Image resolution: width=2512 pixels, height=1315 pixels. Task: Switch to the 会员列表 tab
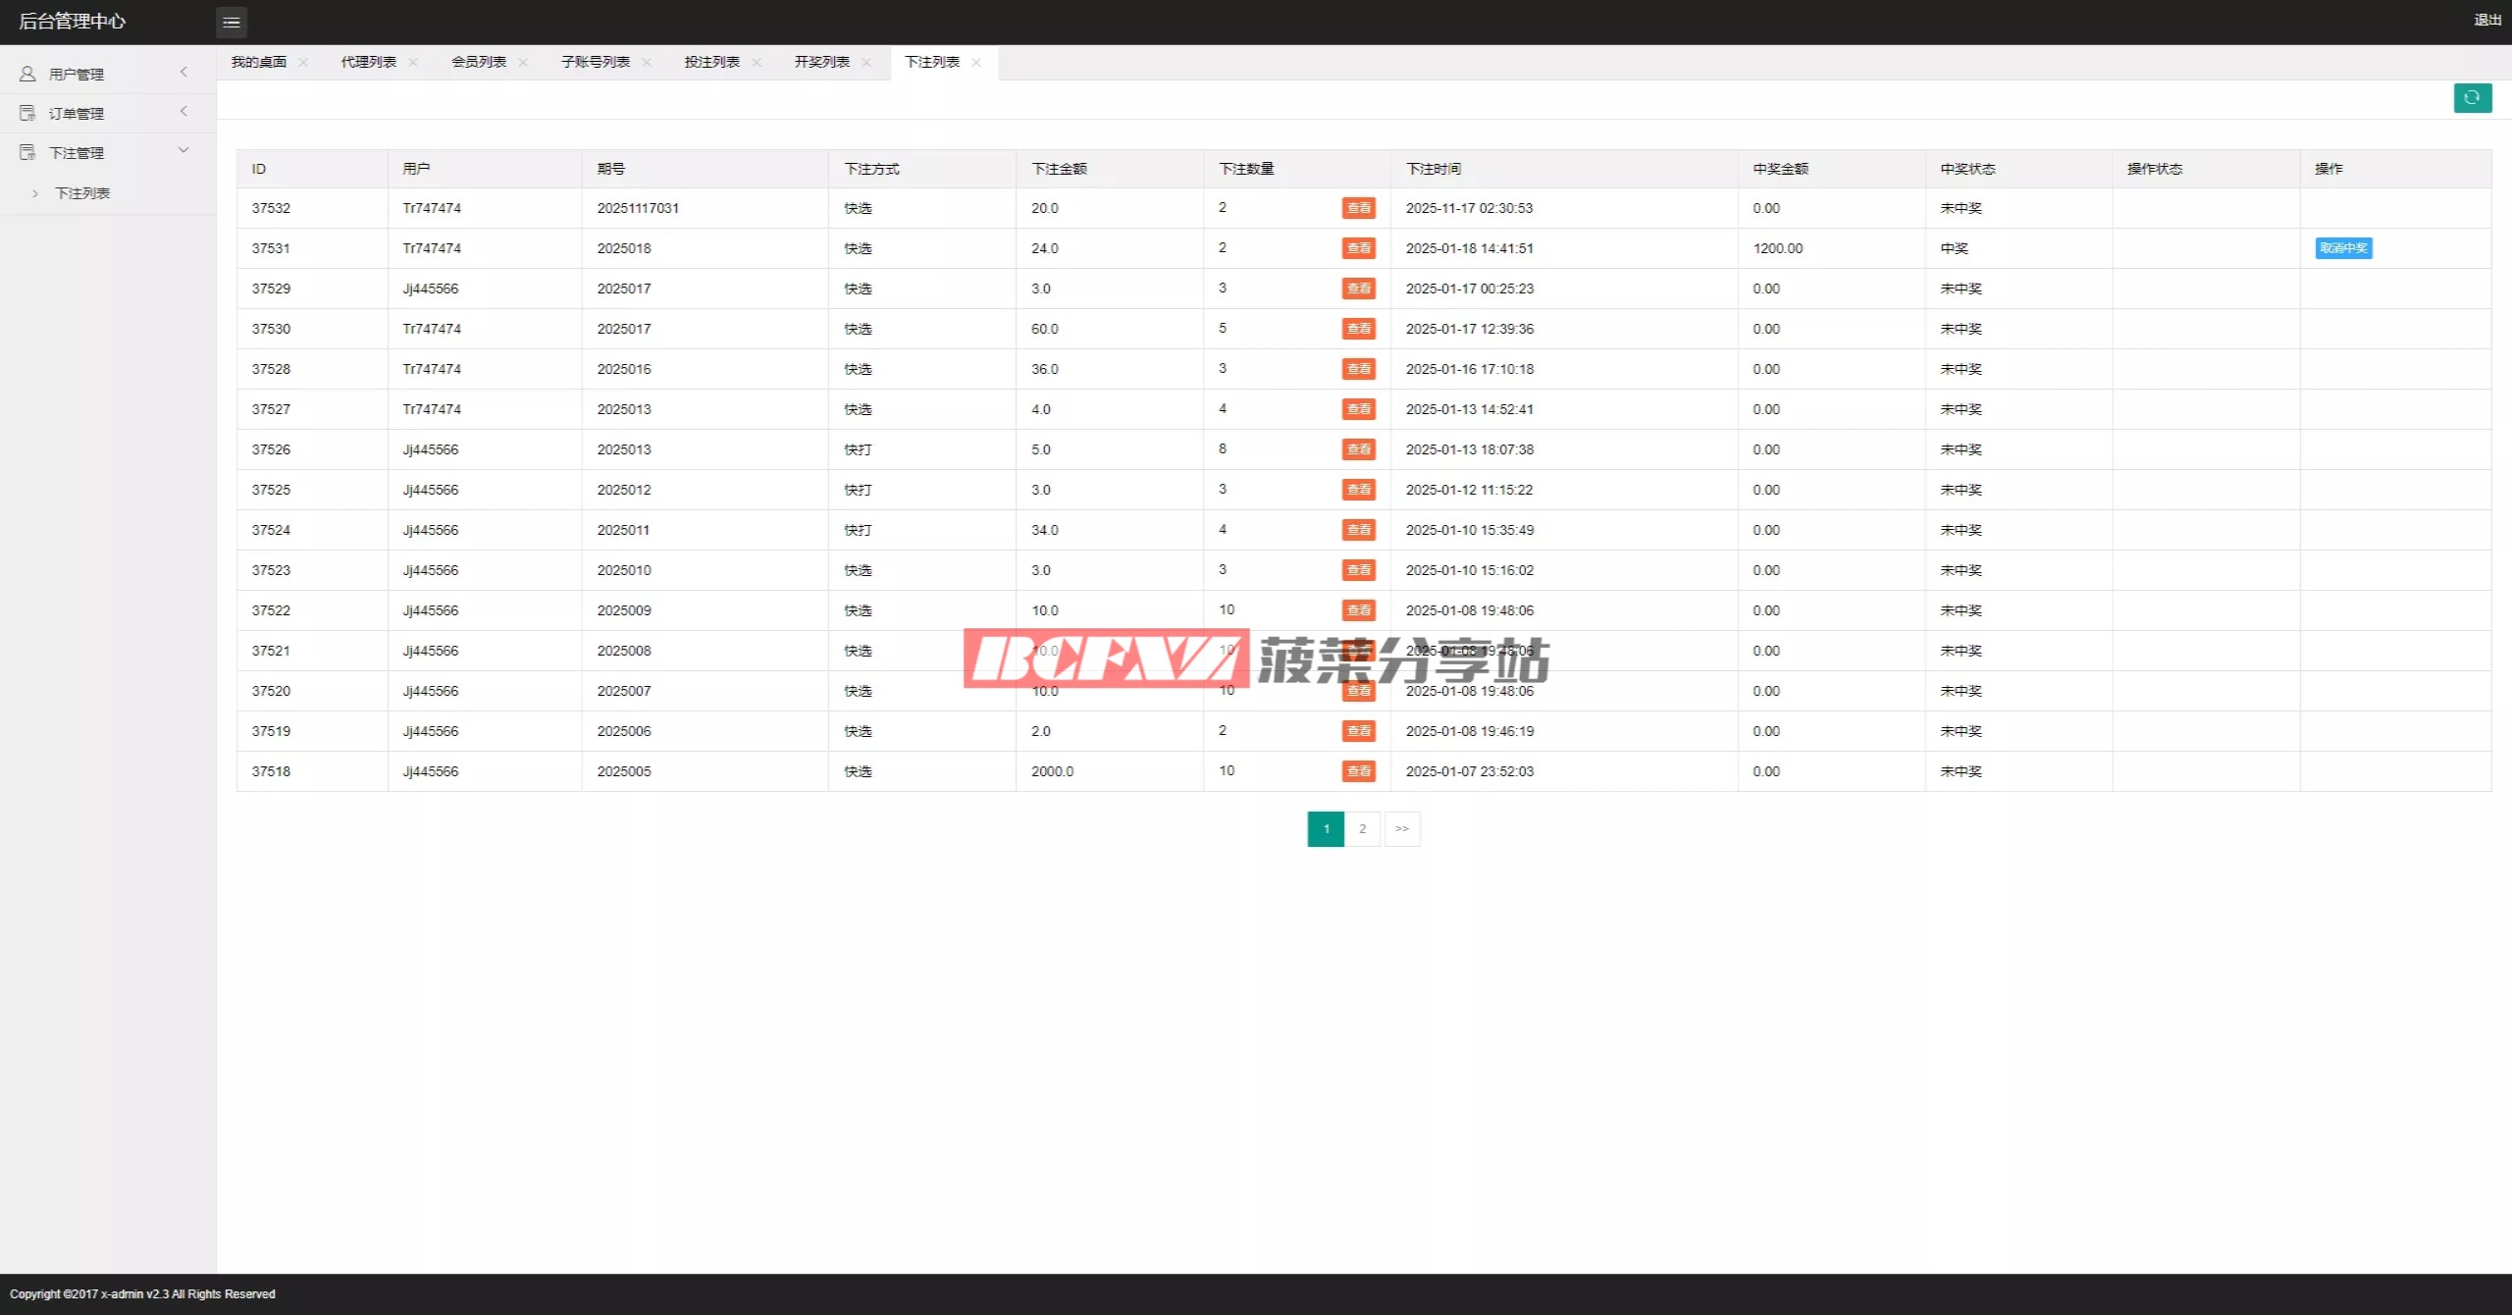479,62
